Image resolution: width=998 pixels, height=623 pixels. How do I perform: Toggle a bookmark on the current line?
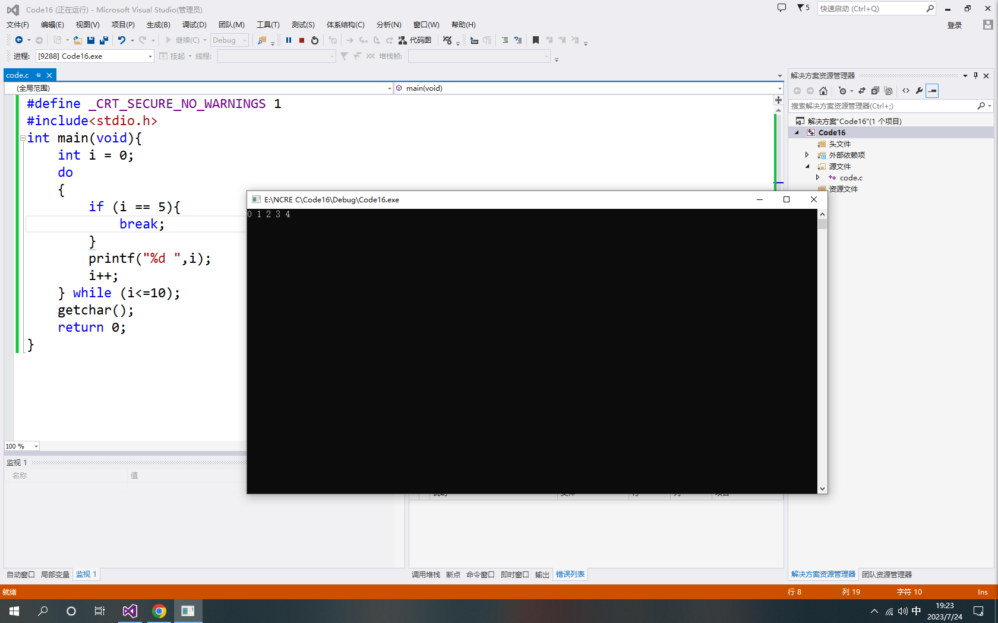tap(536, 40)
